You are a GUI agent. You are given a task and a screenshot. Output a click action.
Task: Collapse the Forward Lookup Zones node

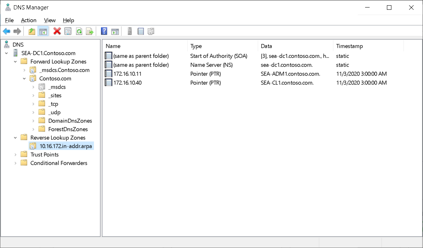[15, 62]
